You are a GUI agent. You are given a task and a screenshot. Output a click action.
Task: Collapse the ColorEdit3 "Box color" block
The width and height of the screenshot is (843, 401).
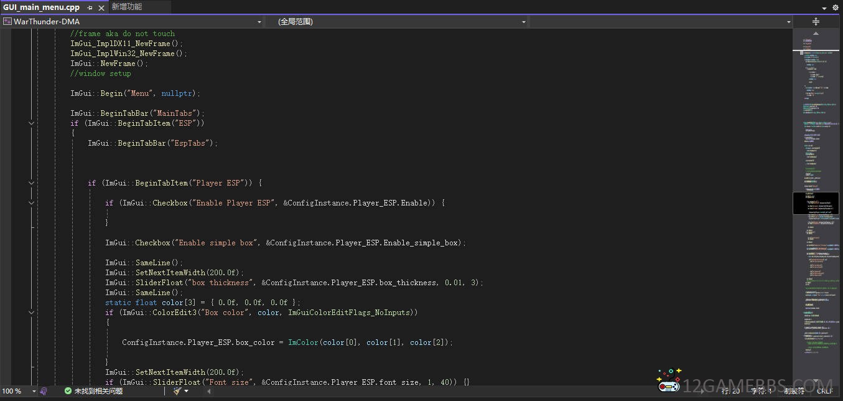tap(31, 313)
